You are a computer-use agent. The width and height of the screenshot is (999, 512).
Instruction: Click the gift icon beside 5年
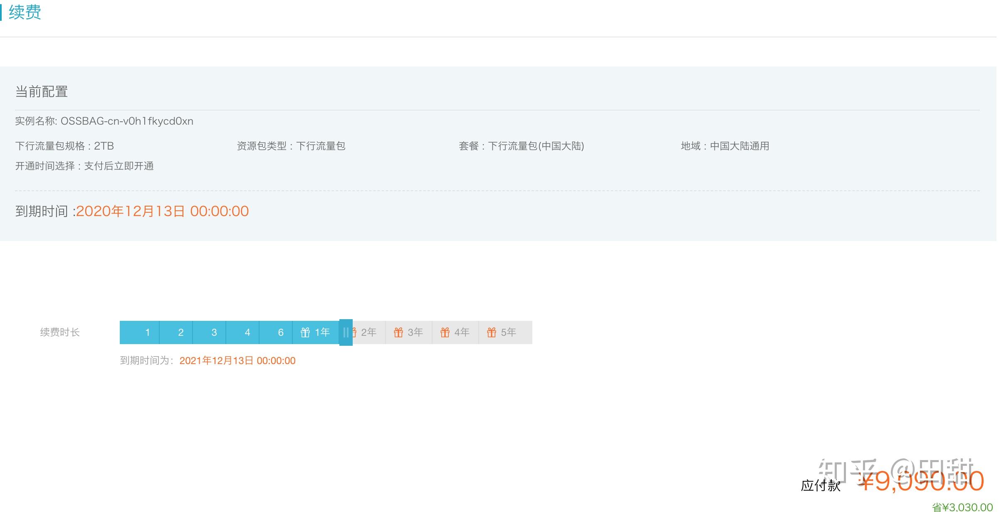[x=492, y=332]
